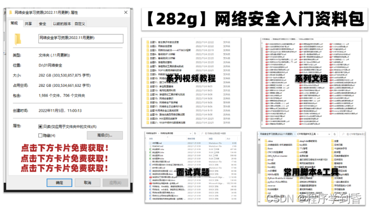This screenshot has width=370, height=209.
Task: Open the address bar dropdown in the CTF tools window
Action: pos(329,134)
